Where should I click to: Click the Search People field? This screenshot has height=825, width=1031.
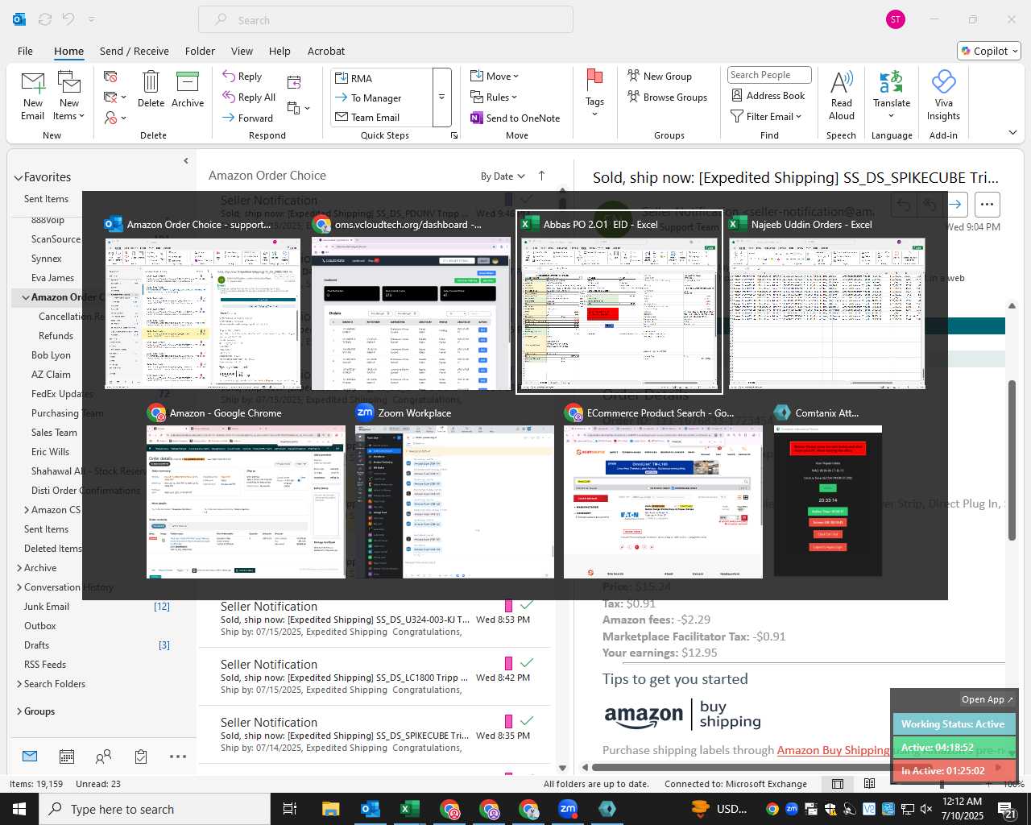(x=769, y=75)
